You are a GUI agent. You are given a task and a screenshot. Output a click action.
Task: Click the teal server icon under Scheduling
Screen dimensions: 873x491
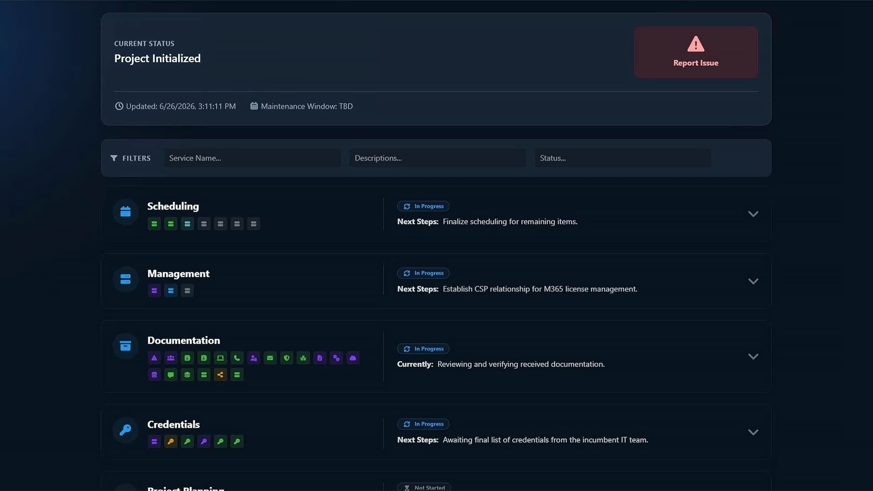[x=187, y=224]
